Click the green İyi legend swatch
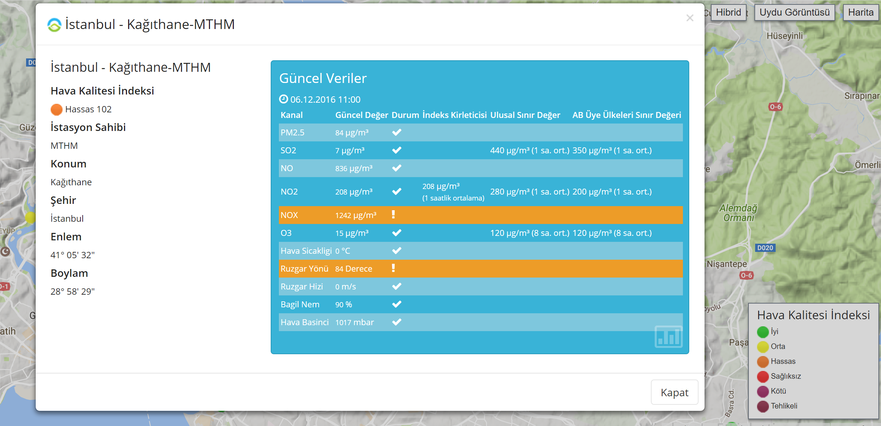 point(763,331)
